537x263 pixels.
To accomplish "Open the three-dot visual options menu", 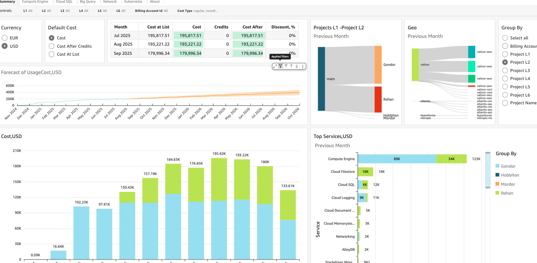I will pos(303,66).
